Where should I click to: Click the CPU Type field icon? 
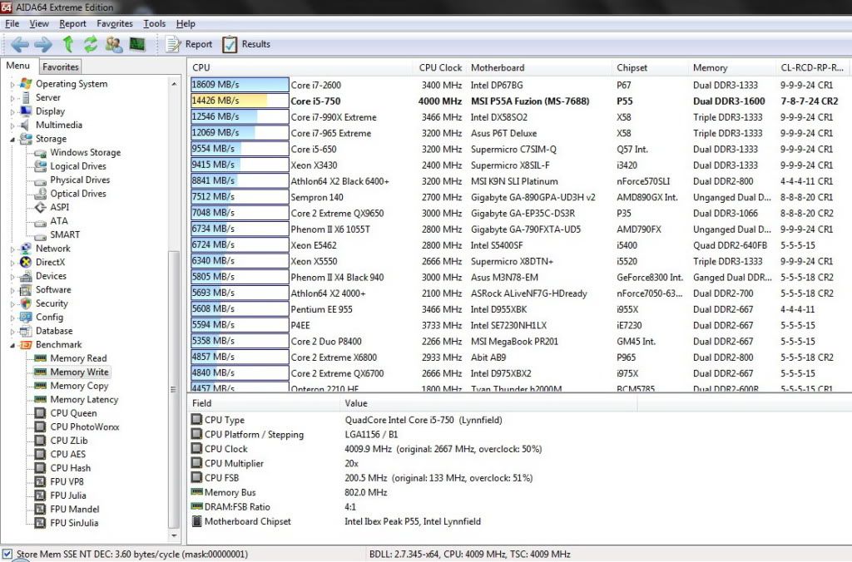click(x=196, y=420)
